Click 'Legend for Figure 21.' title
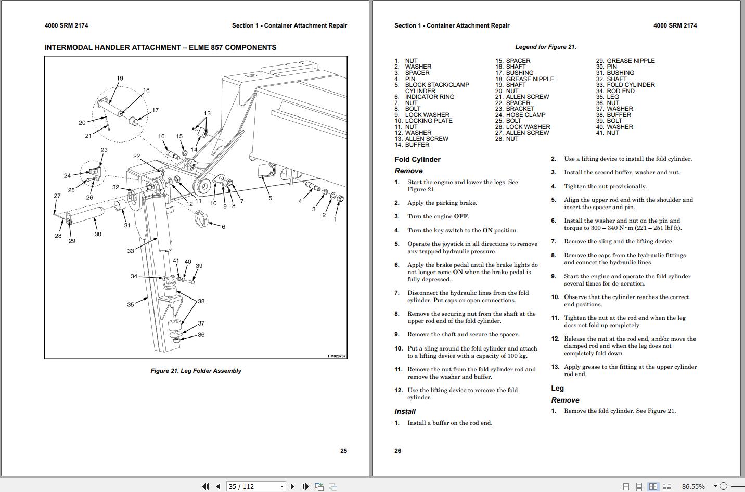The width and height of the screenshot is (745, 492). [x=545, y=47]
